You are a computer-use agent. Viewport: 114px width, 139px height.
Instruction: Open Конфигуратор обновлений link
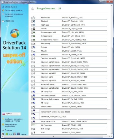point(11,125)
